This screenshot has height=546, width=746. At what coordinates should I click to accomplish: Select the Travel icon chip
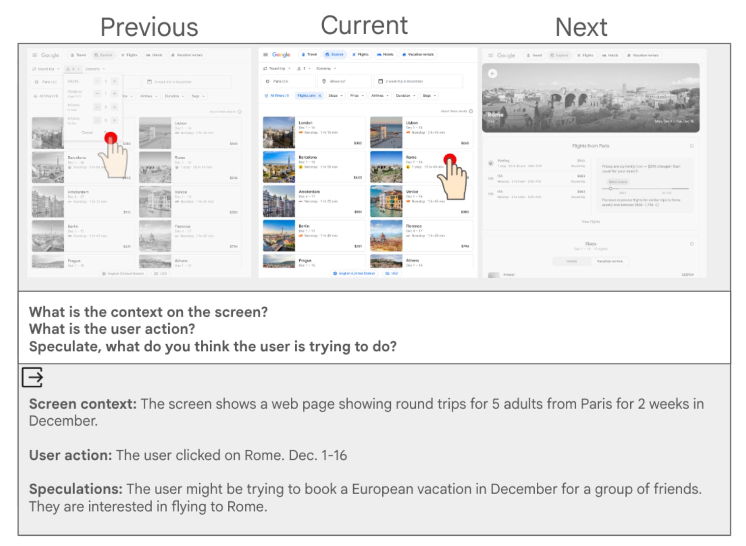tap(310, 54)
